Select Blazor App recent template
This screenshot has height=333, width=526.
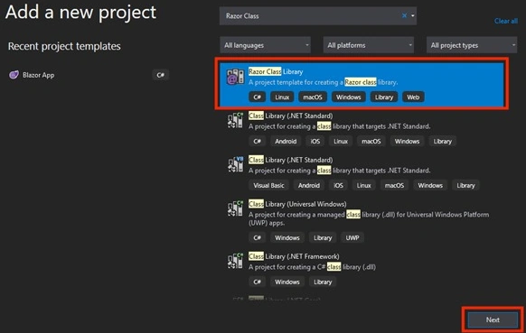89,75
